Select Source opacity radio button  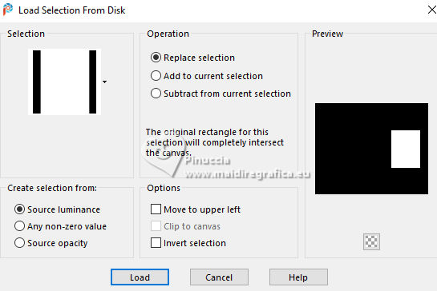point(19,243)
